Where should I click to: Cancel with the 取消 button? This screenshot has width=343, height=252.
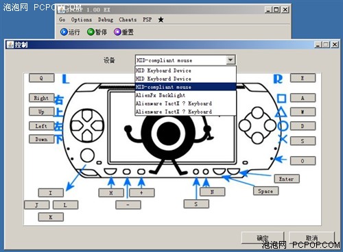tap(312, 238)
